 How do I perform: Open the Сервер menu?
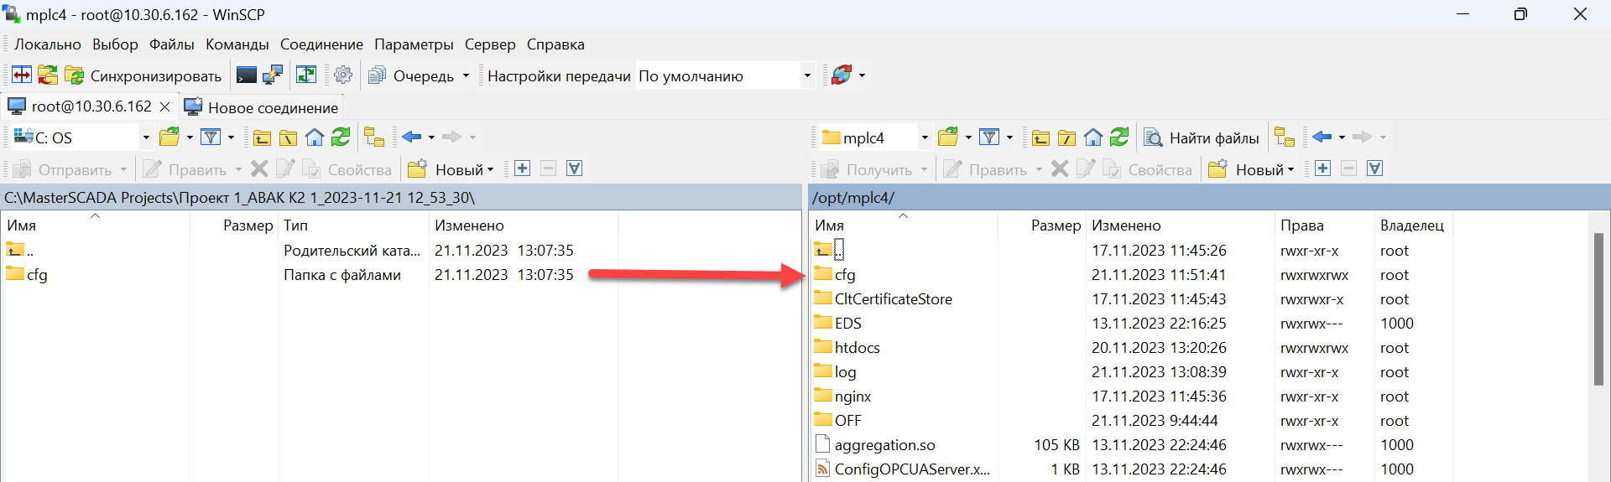[490, 44]
